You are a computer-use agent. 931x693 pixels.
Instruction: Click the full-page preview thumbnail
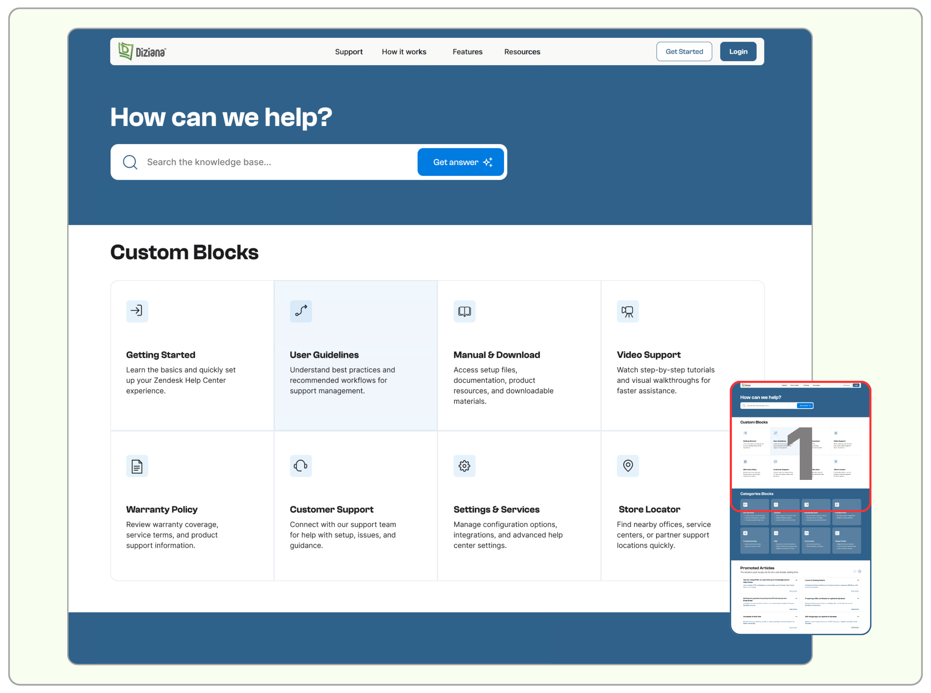[x=800, y=508]
